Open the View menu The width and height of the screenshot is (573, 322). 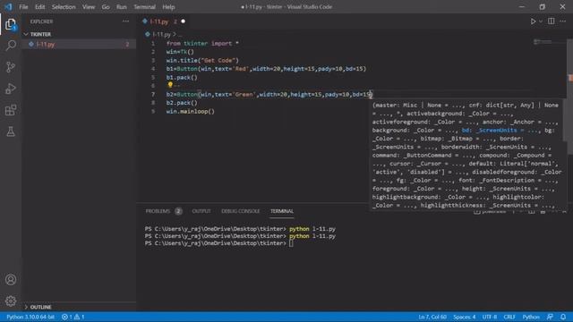(89, 7)
